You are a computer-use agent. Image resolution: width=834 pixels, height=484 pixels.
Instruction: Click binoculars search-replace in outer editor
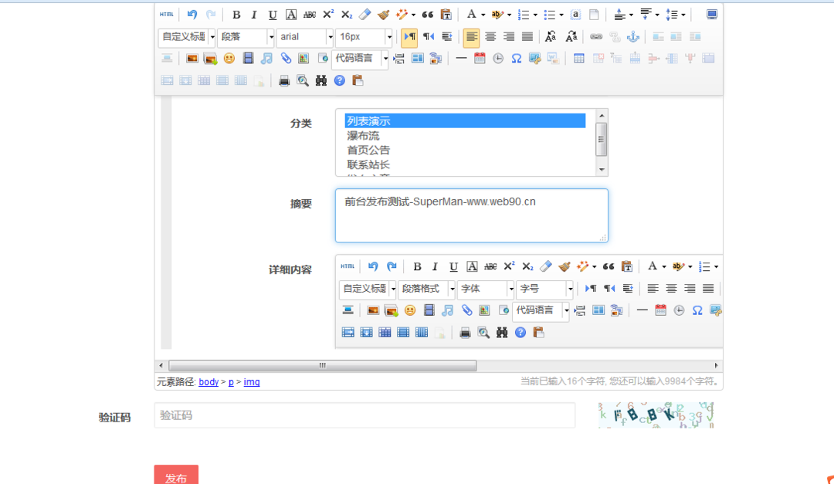pos(320,81)
